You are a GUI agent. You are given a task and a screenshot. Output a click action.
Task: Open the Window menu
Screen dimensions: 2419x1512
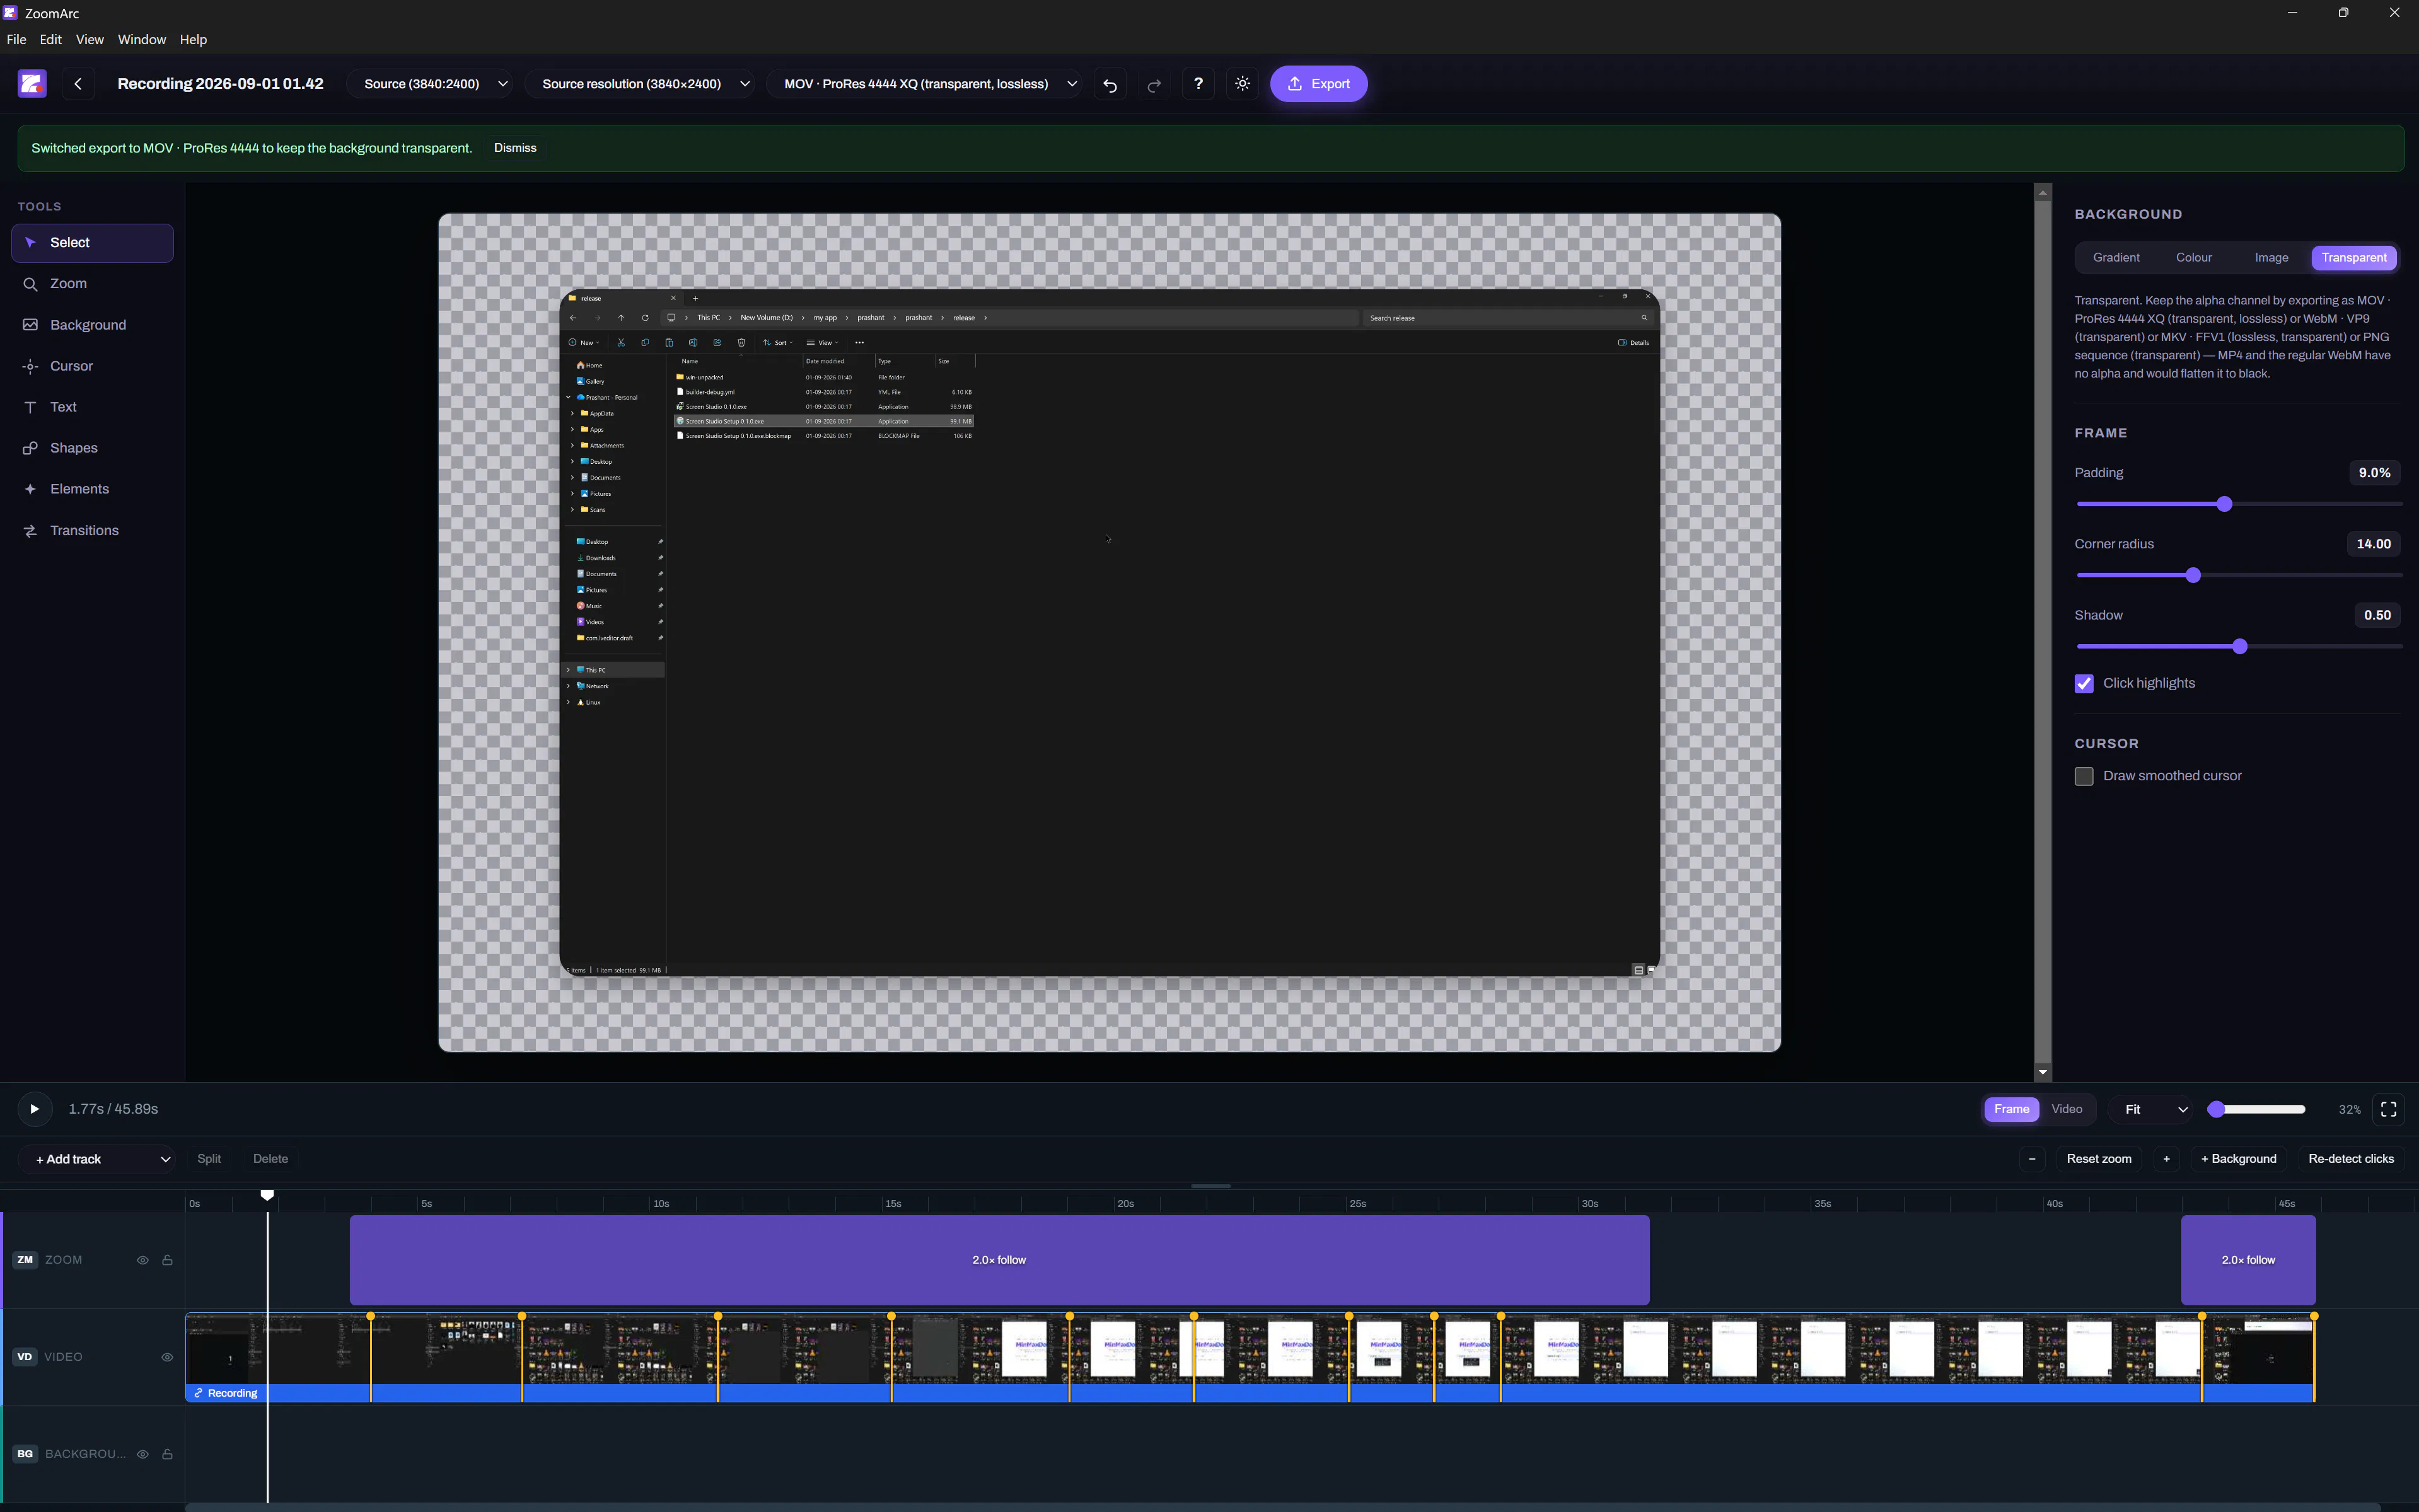pos(142,40)
